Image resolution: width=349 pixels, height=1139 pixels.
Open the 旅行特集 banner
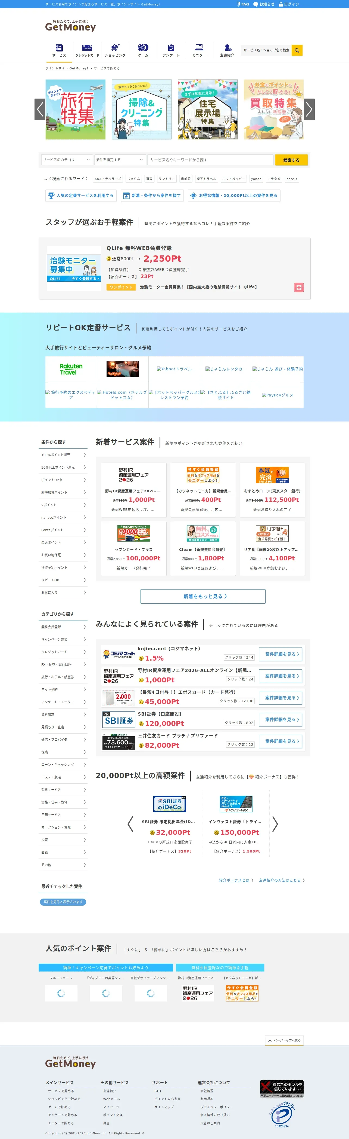pyautogui.click(x=76, y=110)
